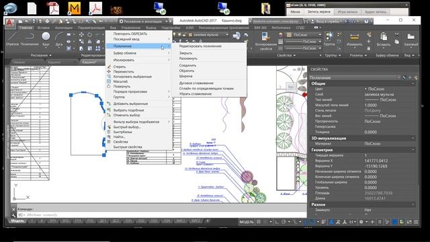Select the Дуга arc tool

coord(58,39)
